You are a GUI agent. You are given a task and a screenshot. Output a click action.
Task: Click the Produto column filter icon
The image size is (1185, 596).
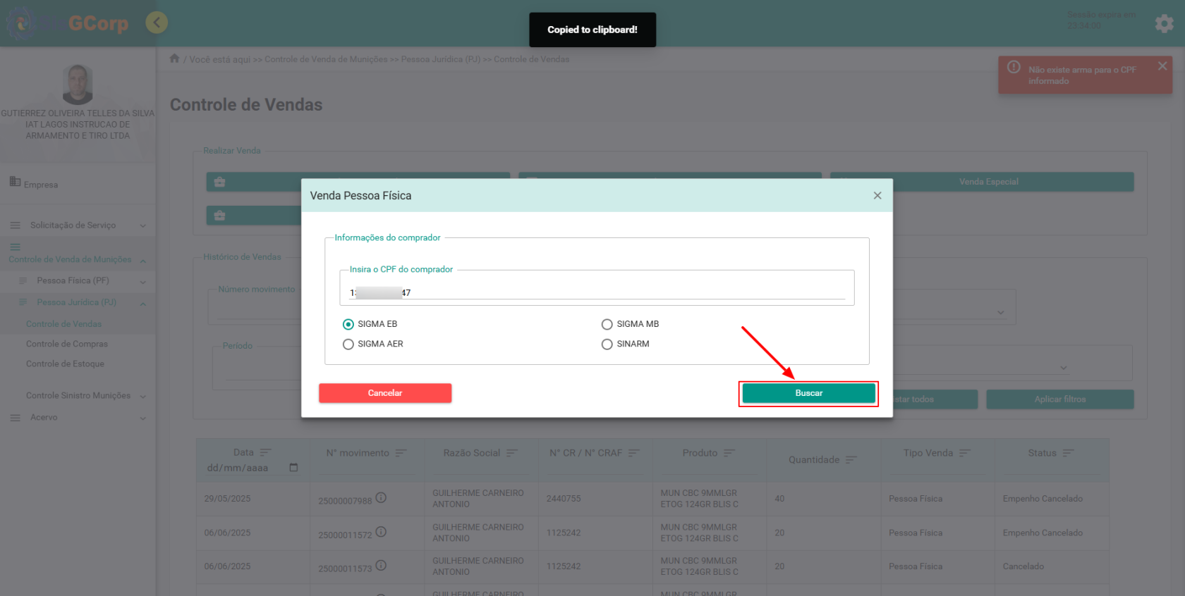coord(729,453)
